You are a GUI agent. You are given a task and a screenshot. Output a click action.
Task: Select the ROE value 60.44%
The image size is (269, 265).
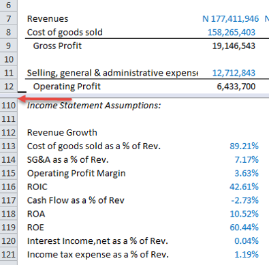coord(244,228)
